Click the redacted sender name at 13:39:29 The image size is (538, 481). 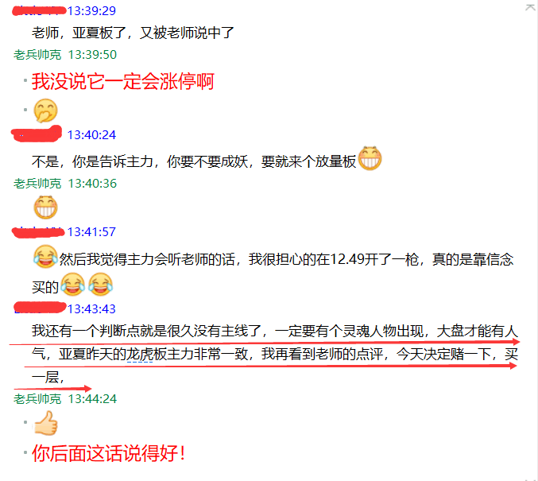(x=39, y=11)
